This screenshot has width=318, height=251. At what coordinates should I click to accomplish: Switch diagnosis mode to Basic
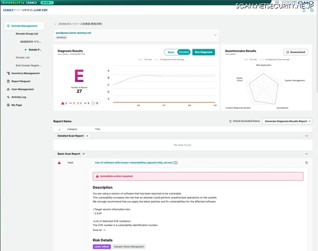(170, 52)
